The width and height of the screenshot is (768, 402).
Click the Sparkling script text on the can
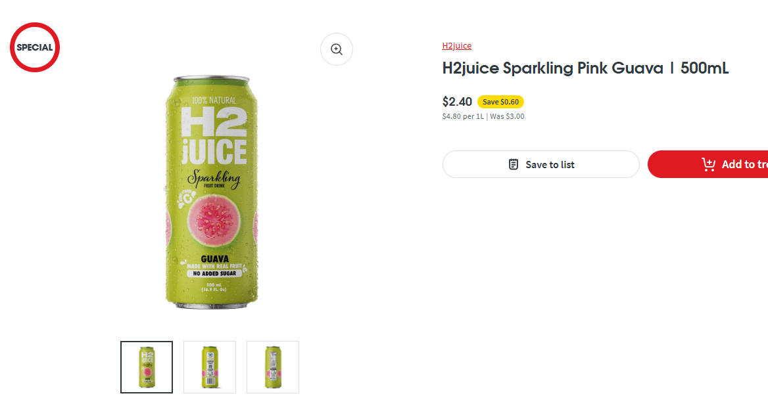pyautogui.click(x=214, y=179)
